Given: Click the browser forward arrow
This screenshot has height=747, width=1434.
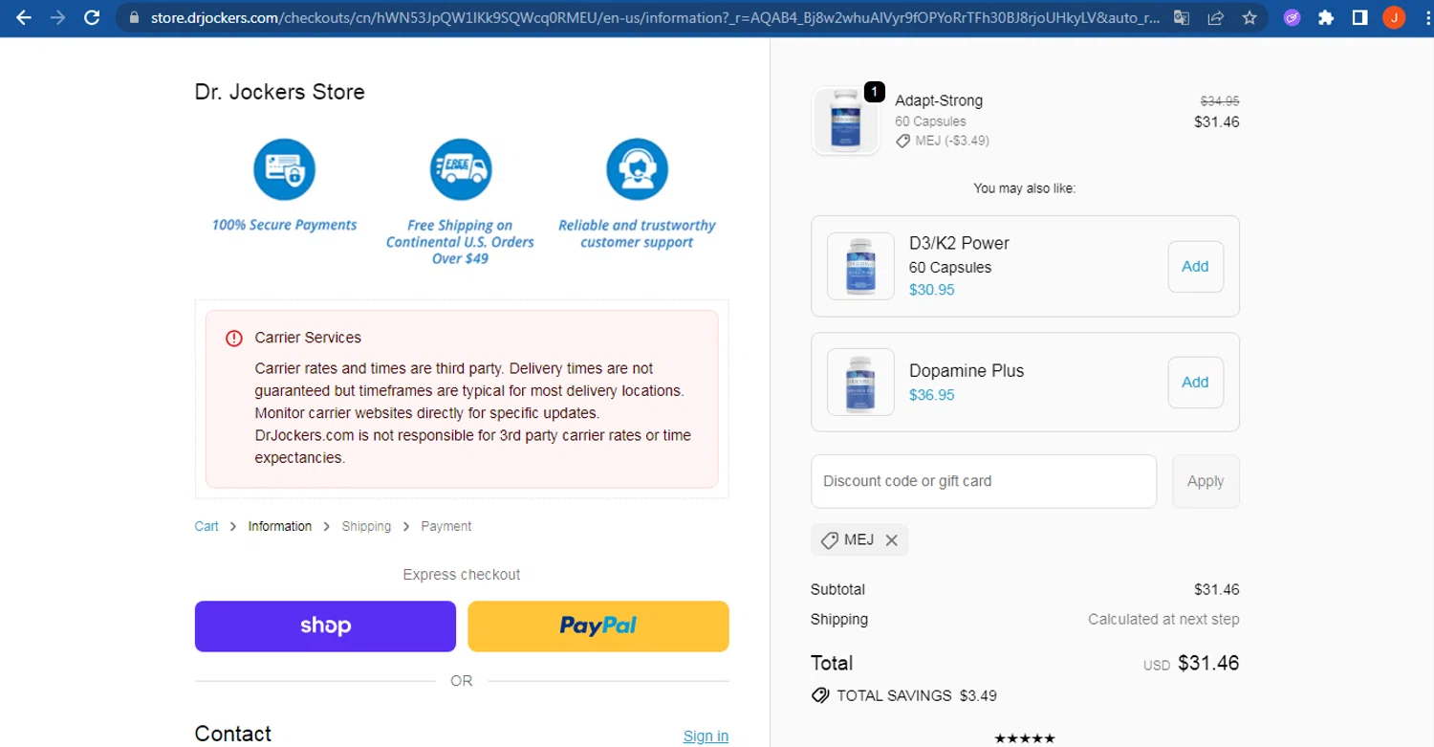Looking at the screenshot, I should [58, 17].
